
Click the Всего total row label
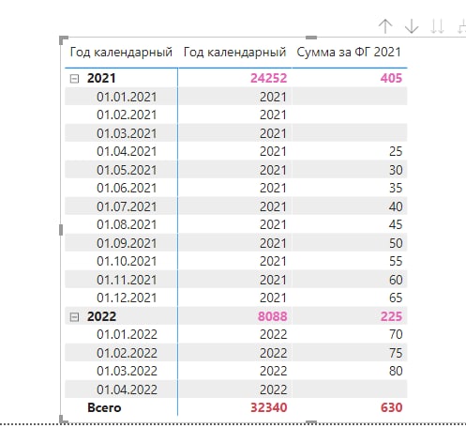104,407
